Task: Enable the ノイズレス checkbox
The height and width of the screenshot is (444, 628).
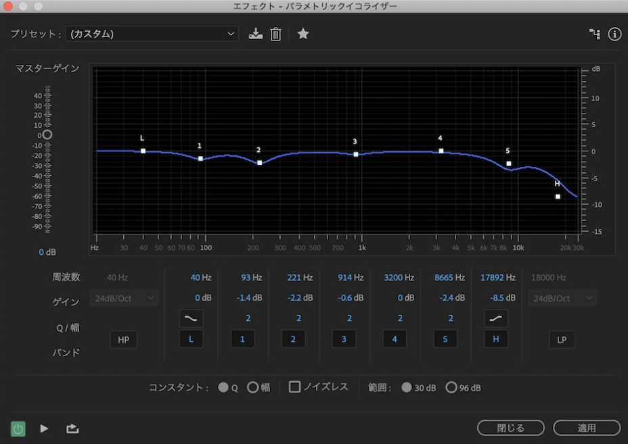Action: 296,387
